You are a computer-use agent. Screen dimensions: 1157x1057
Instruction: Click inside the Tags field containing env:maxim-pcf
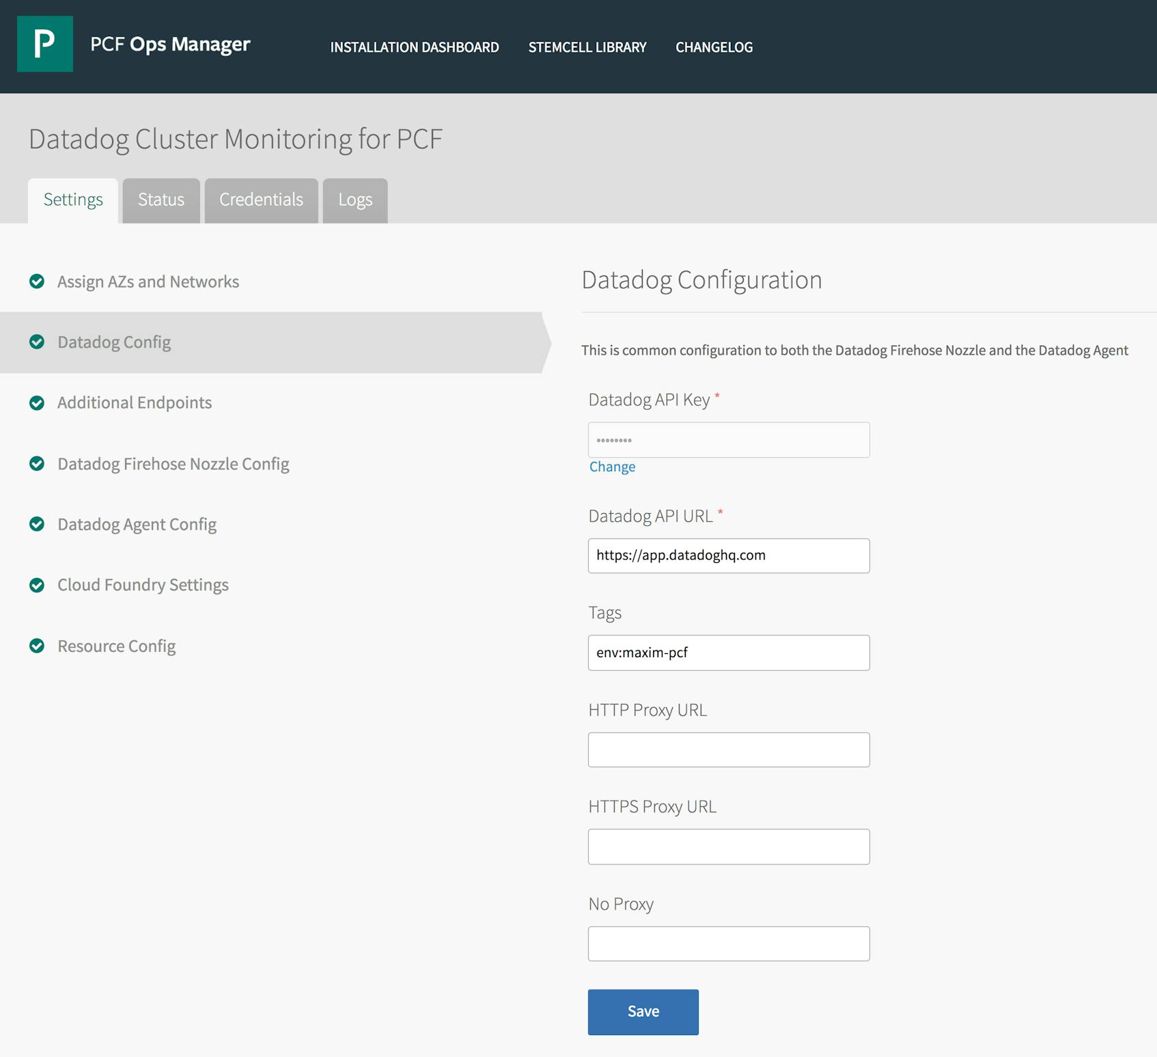click(x=728, y=653)
